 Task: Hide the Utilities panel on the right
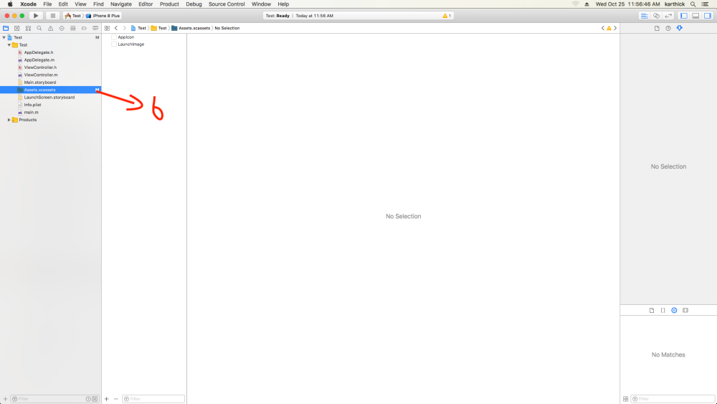(707, 15)
